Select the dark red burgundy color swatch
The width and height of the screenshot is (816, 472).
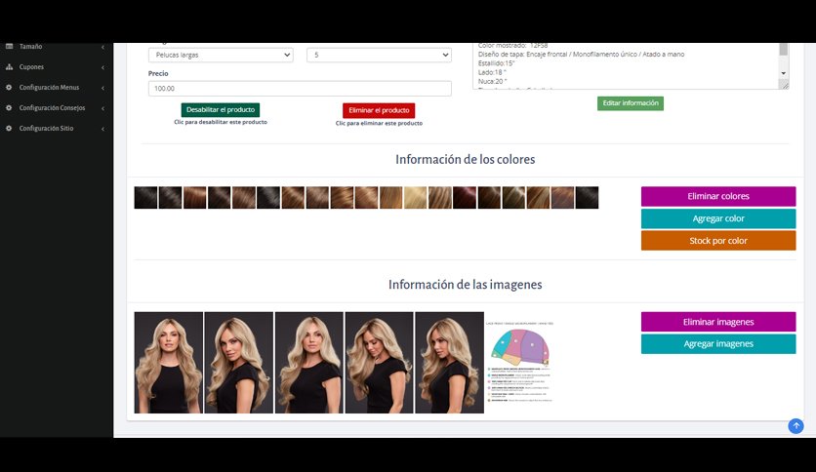click(x=465, y=198)
